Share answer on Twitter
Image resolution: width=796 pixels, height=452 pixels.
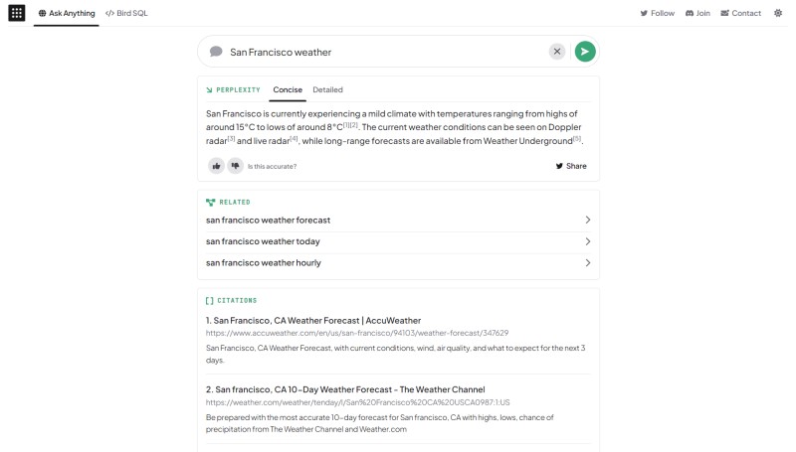click(571, 166)
